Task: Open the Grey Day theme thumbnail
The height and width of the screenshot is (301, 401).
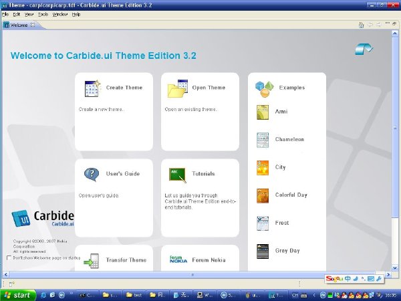Action: [x=263, y=252]
